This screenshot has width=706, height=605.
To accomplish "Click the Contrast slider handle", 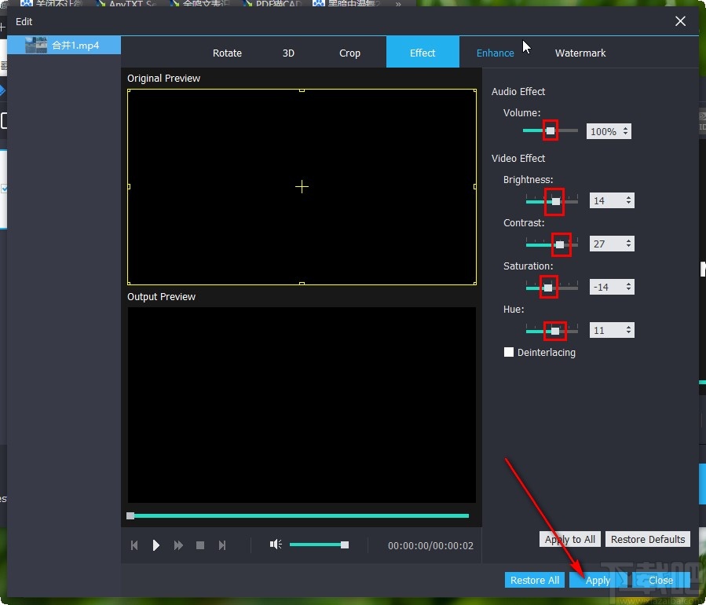I will click(560, 244).
